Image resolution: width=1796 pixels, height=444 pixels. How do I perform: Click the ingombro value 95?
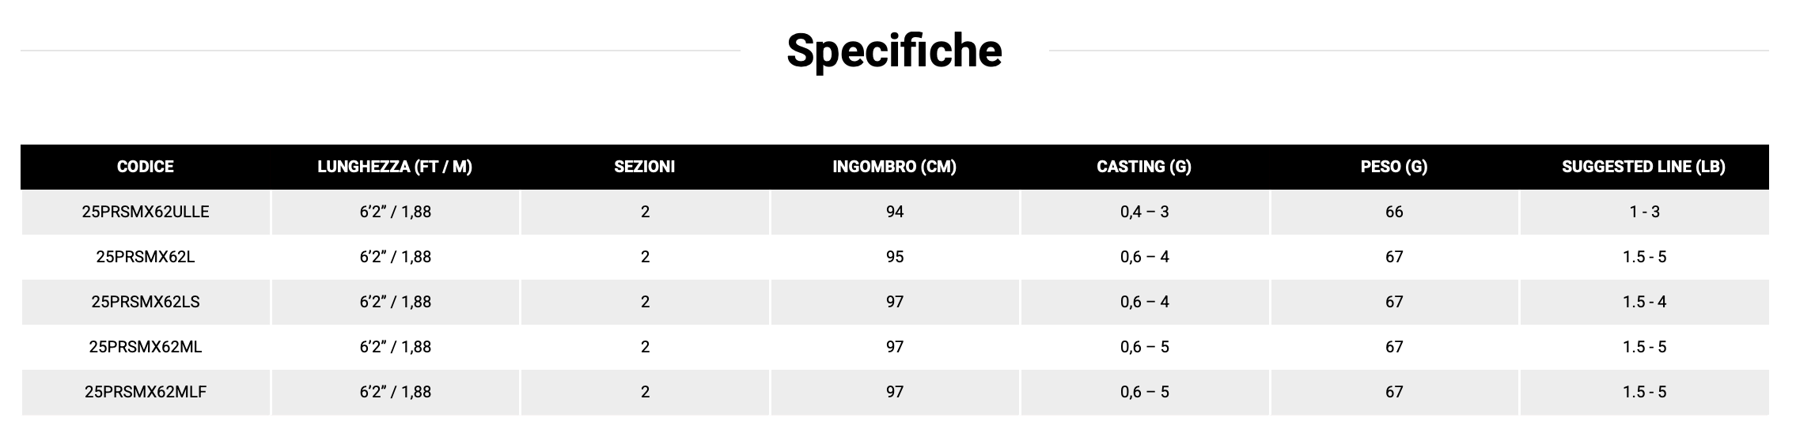(x=895, y=257)
